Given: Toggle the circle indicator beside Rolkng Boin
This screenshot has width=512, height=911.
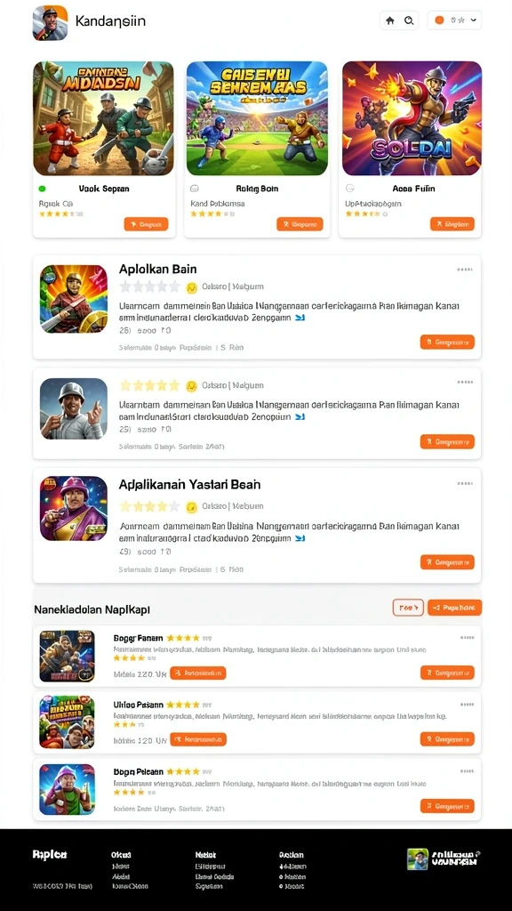Looking at the screenshot, I should pyautogui.click(x=195, y=189).
